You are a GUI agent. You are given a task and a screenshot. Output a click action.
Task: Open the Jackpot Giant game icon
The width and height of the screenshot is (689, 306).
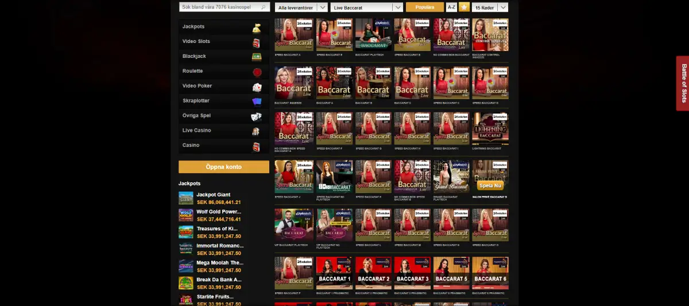tap(186, 198)
